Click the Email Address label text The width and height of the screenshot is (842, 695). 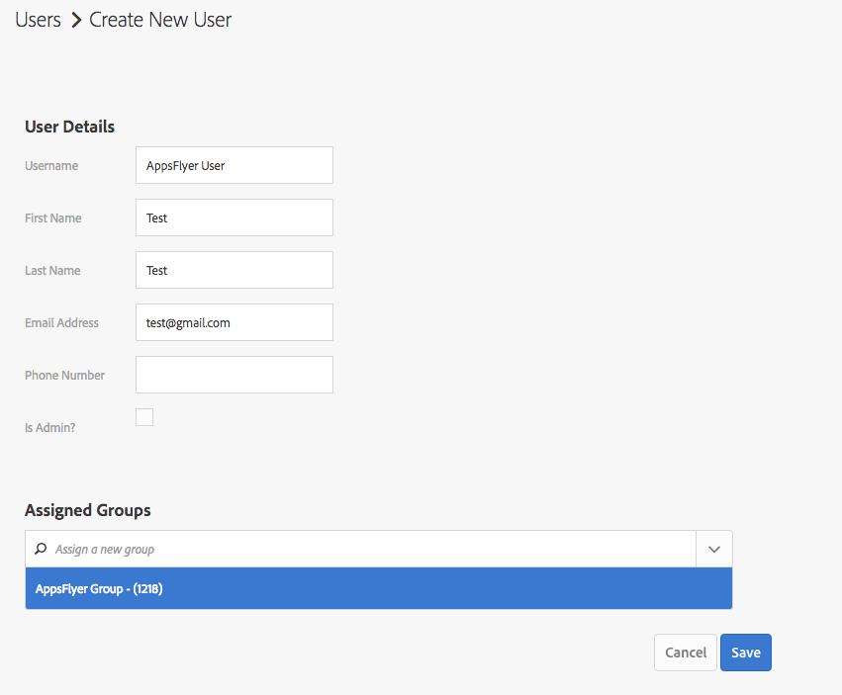click(61, 323)
